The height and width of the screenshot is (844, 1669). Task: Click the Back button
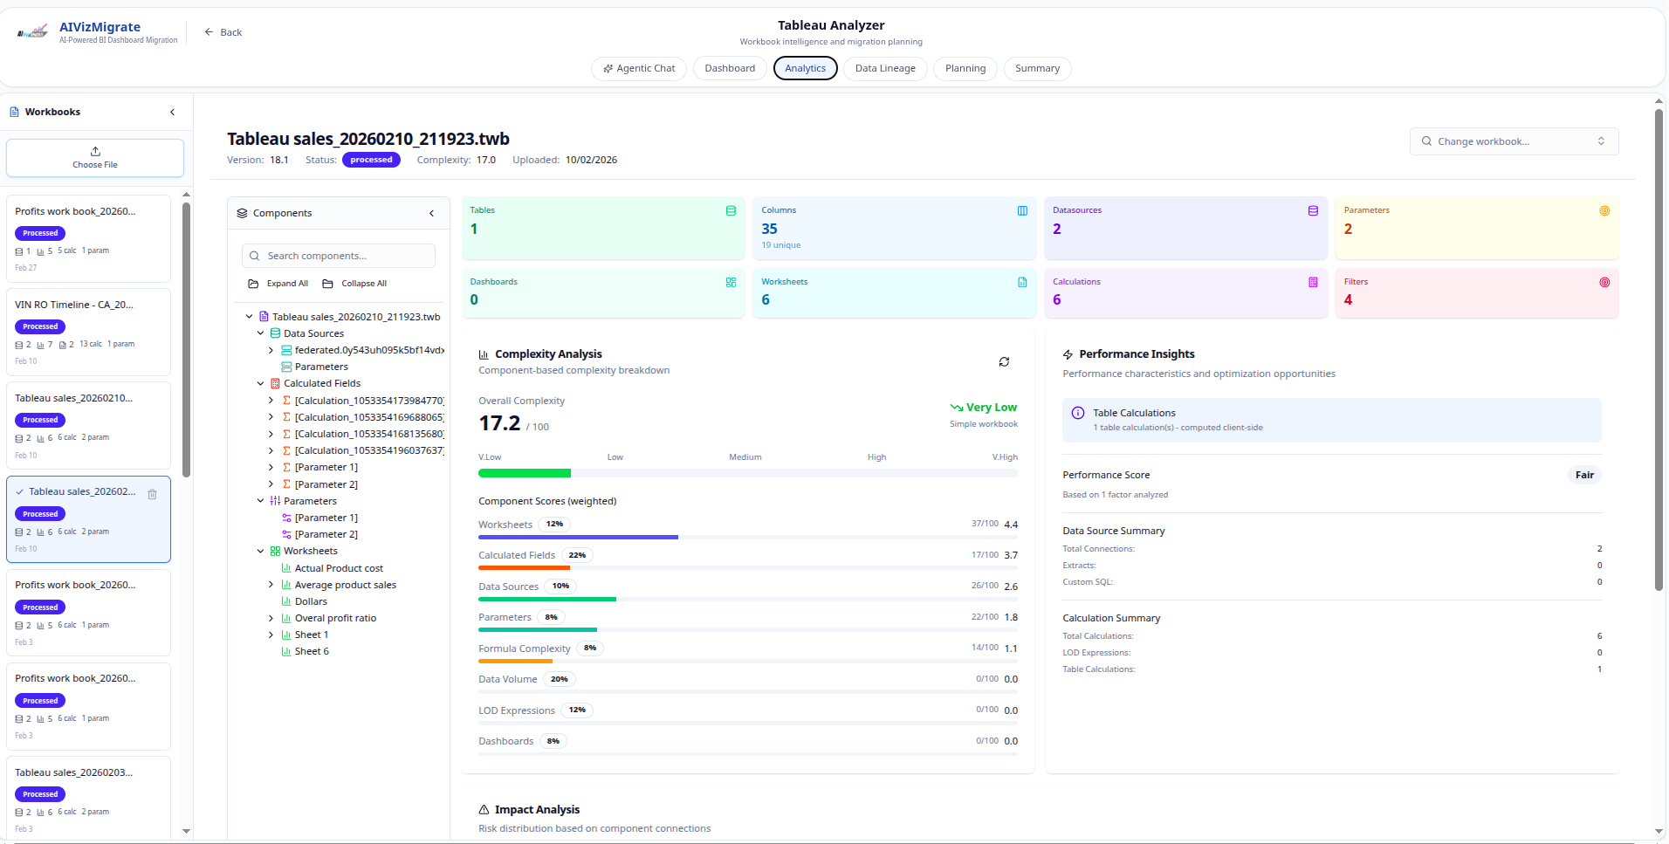point(223,32)
